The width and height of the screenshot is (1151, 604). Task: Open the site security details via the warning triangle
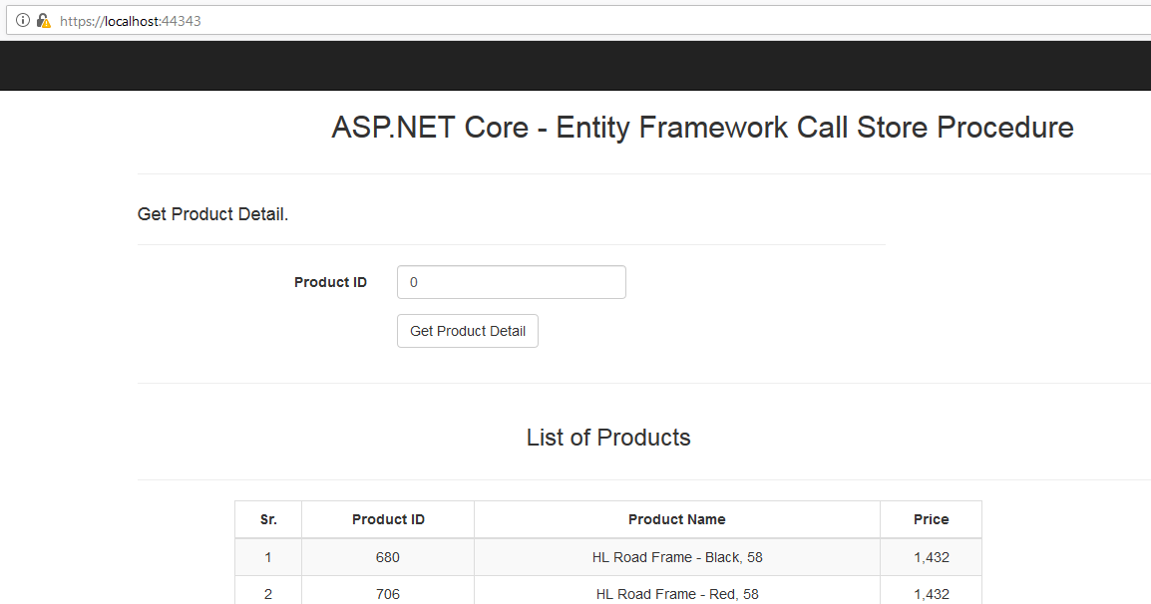point(42,20)
